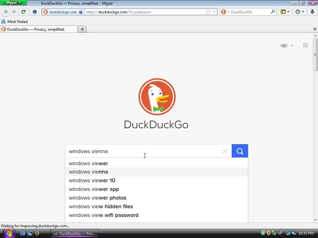This screenshot has height=238, width=318.
Task: Click the 10:35 PM system clock
Action: pos(306,233)
